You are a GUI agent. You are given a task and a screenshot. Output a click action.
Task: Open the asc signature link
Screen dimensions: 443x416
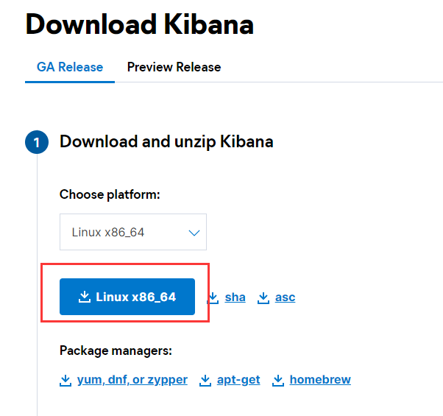click(285, 297)
